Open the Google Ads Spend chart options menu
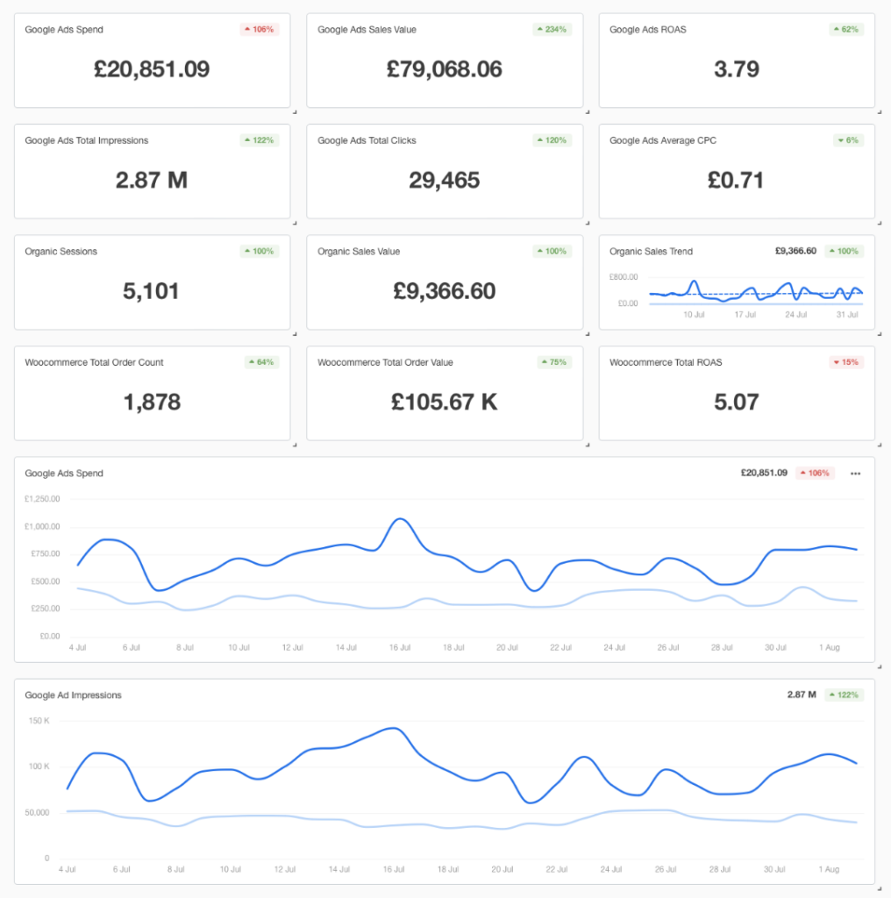This screenshot has width=891, height=898. click(x=855, y=473)
